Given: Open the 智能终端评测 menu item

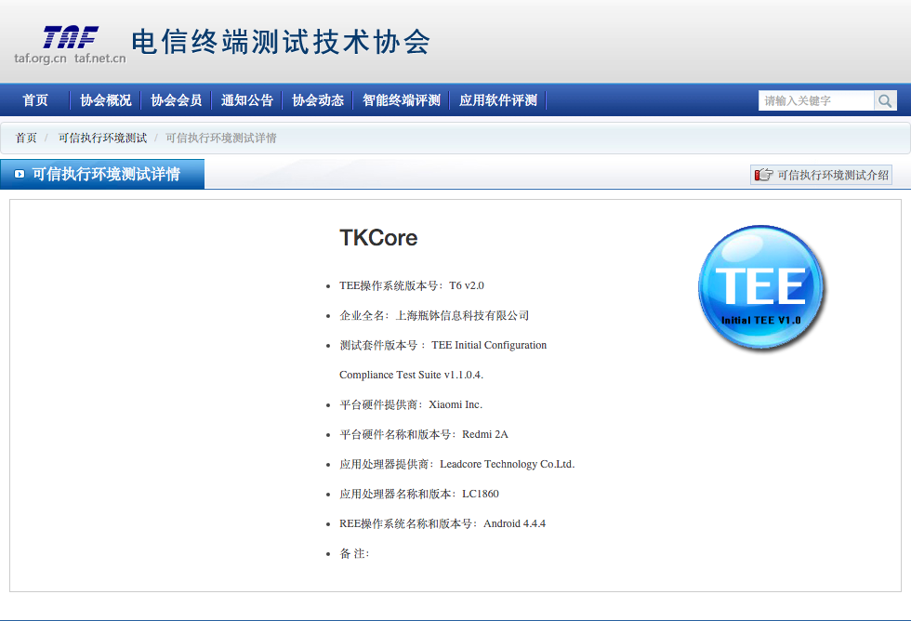Looking at the screenshot, I should click(402, 100).
